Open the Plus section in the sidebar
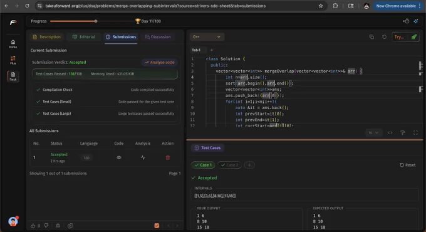This screenshot has height=232, width=426. [x=13, y=60]
